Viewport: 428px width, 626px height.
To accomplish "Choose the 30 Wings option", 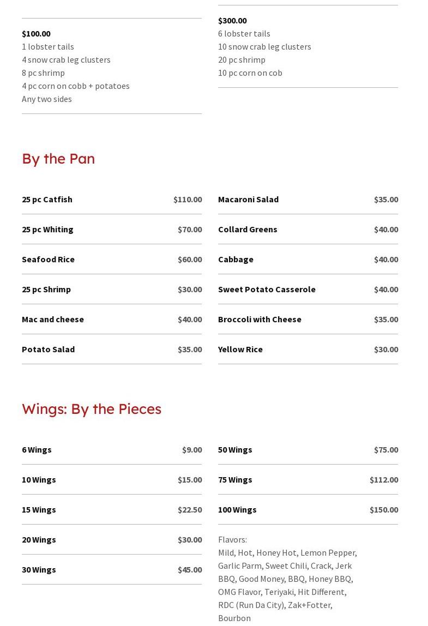I will (x=39, y=570).
